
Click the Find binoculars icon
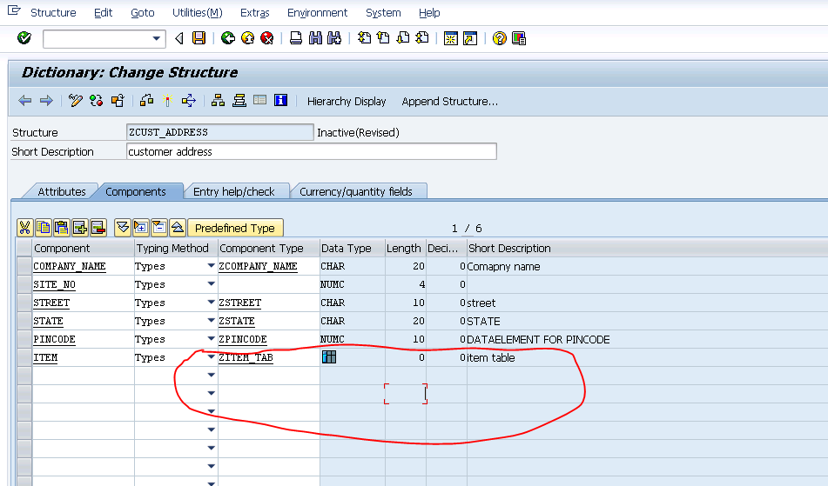pos(315,38)
